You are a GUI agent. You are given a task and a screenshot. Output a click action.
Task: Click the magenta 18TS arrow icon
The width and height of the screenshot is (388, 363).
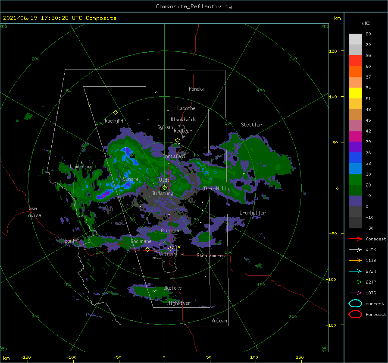pyautogui.click(x=355, y=293)
